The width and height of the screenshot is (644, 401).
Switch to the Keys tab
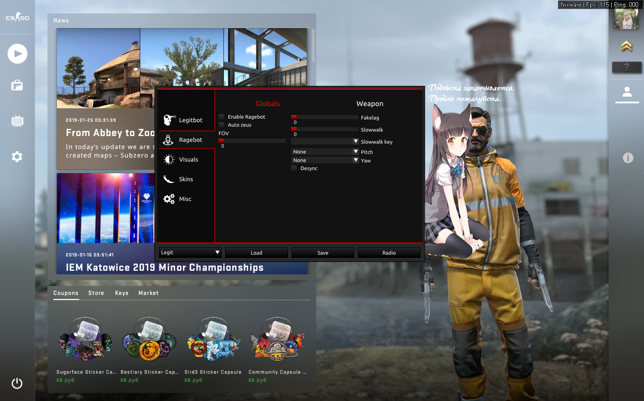pyautogui.click(x=122, y=293)
